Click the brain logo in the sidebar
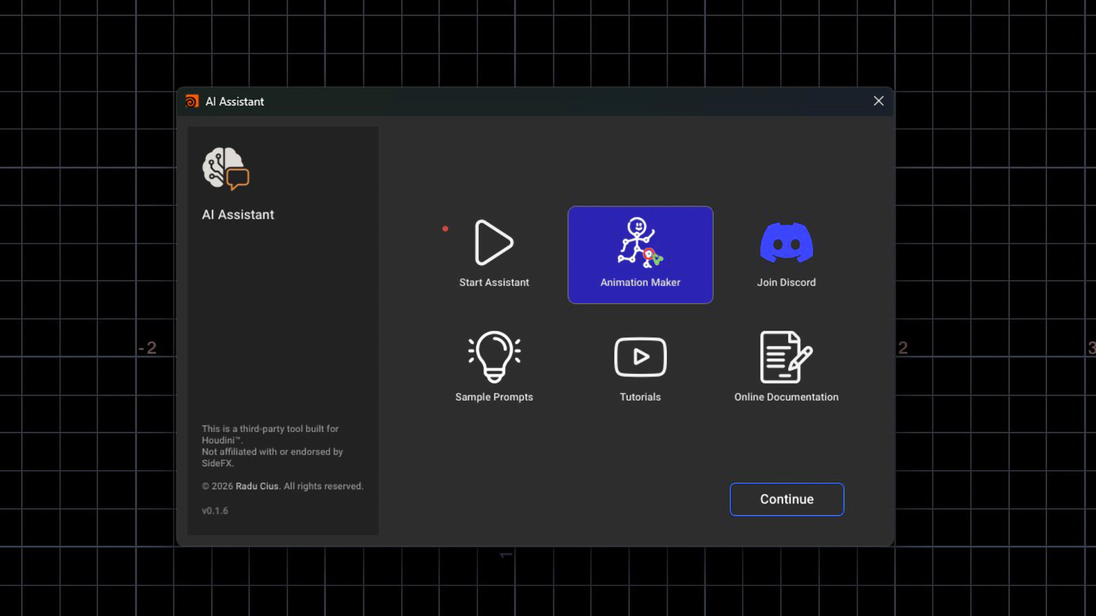This screenshot has height=616, width=1096. pos(226,168)
